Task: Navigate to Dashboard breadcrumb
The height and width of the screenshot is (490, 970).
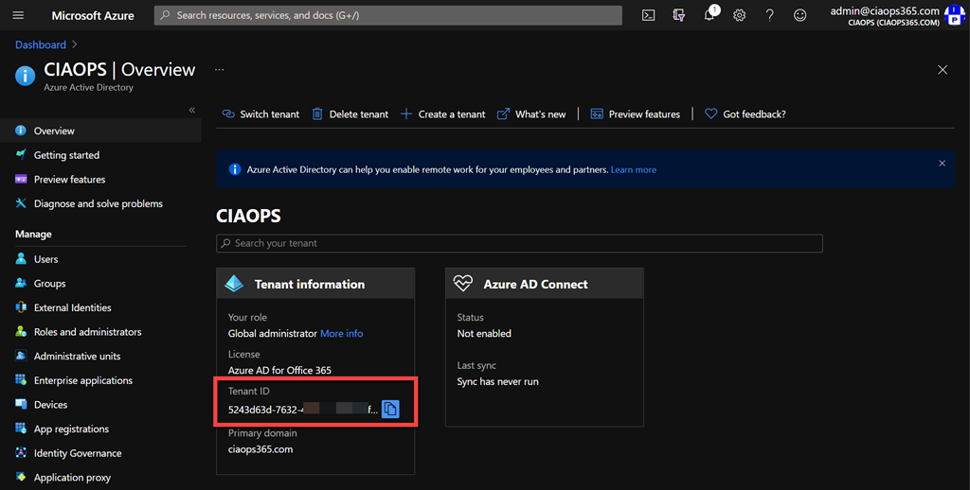Action: click(x=41, y=44)
